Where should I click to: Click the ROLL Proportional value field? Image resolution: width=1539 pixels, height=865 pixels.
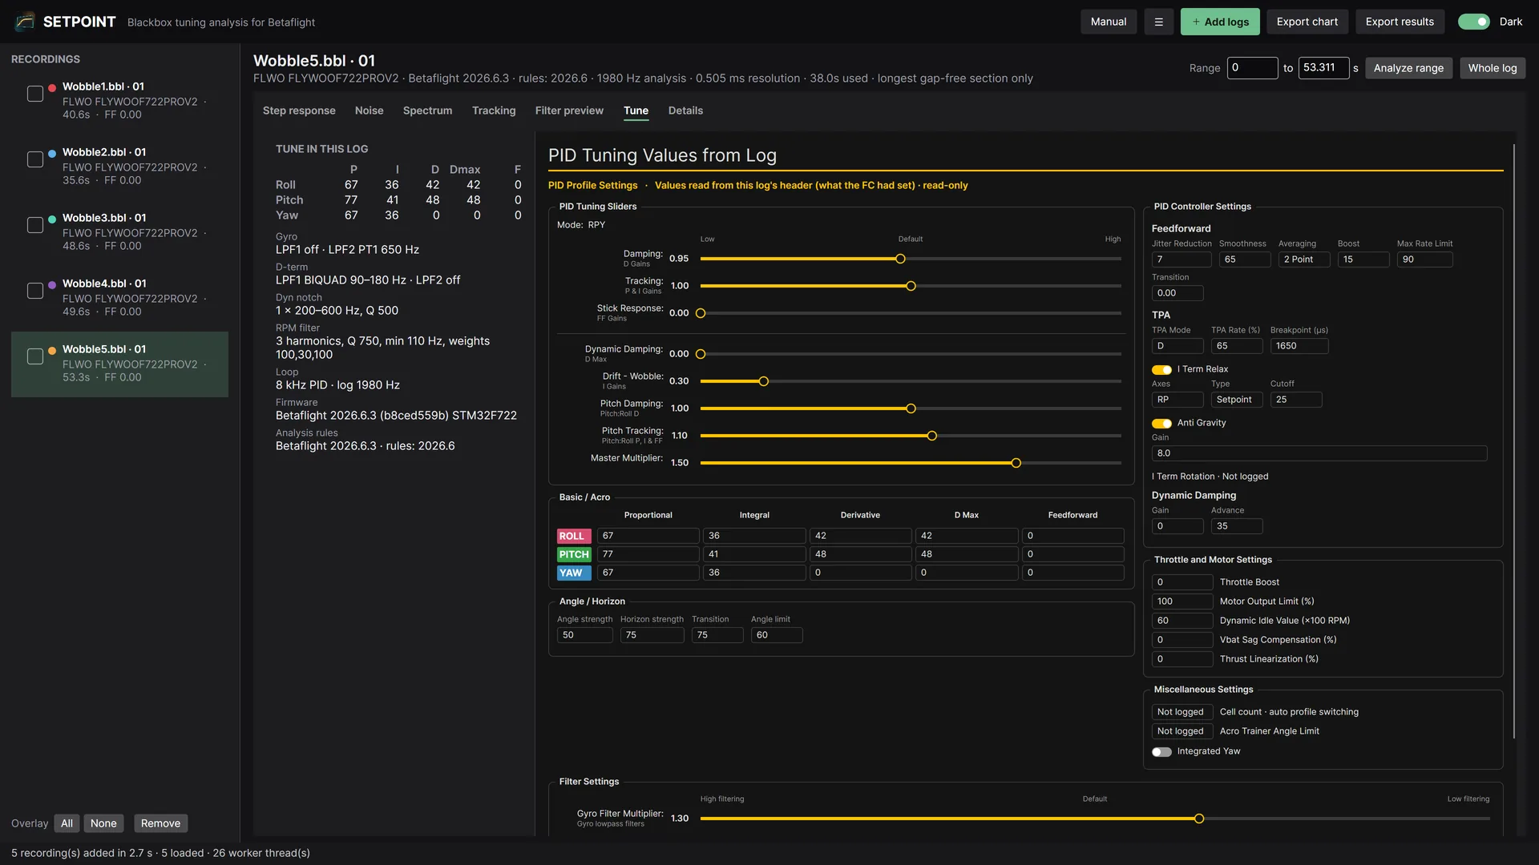(x=648, y=536)
